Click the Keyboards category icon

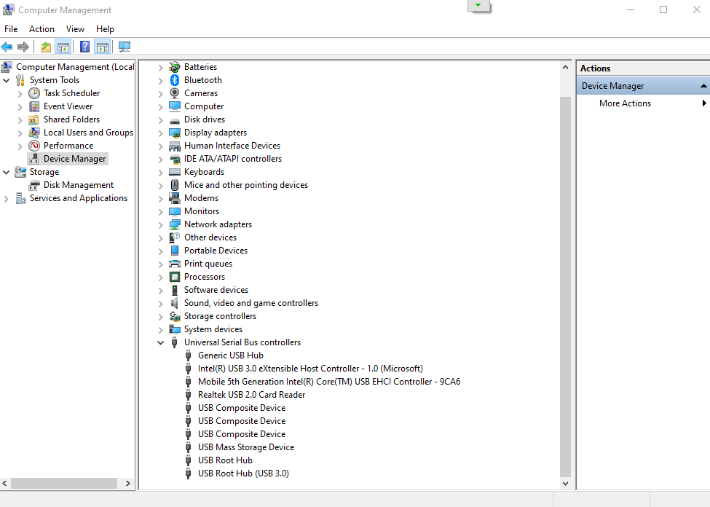point(175,172)
